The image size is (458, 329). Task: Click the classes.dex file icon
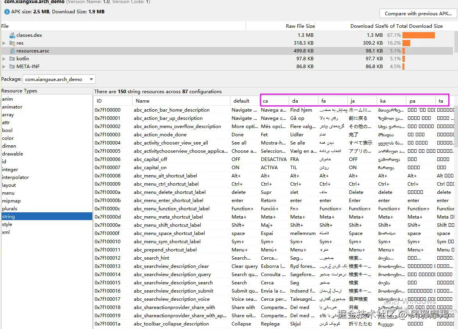coord(12,35)
